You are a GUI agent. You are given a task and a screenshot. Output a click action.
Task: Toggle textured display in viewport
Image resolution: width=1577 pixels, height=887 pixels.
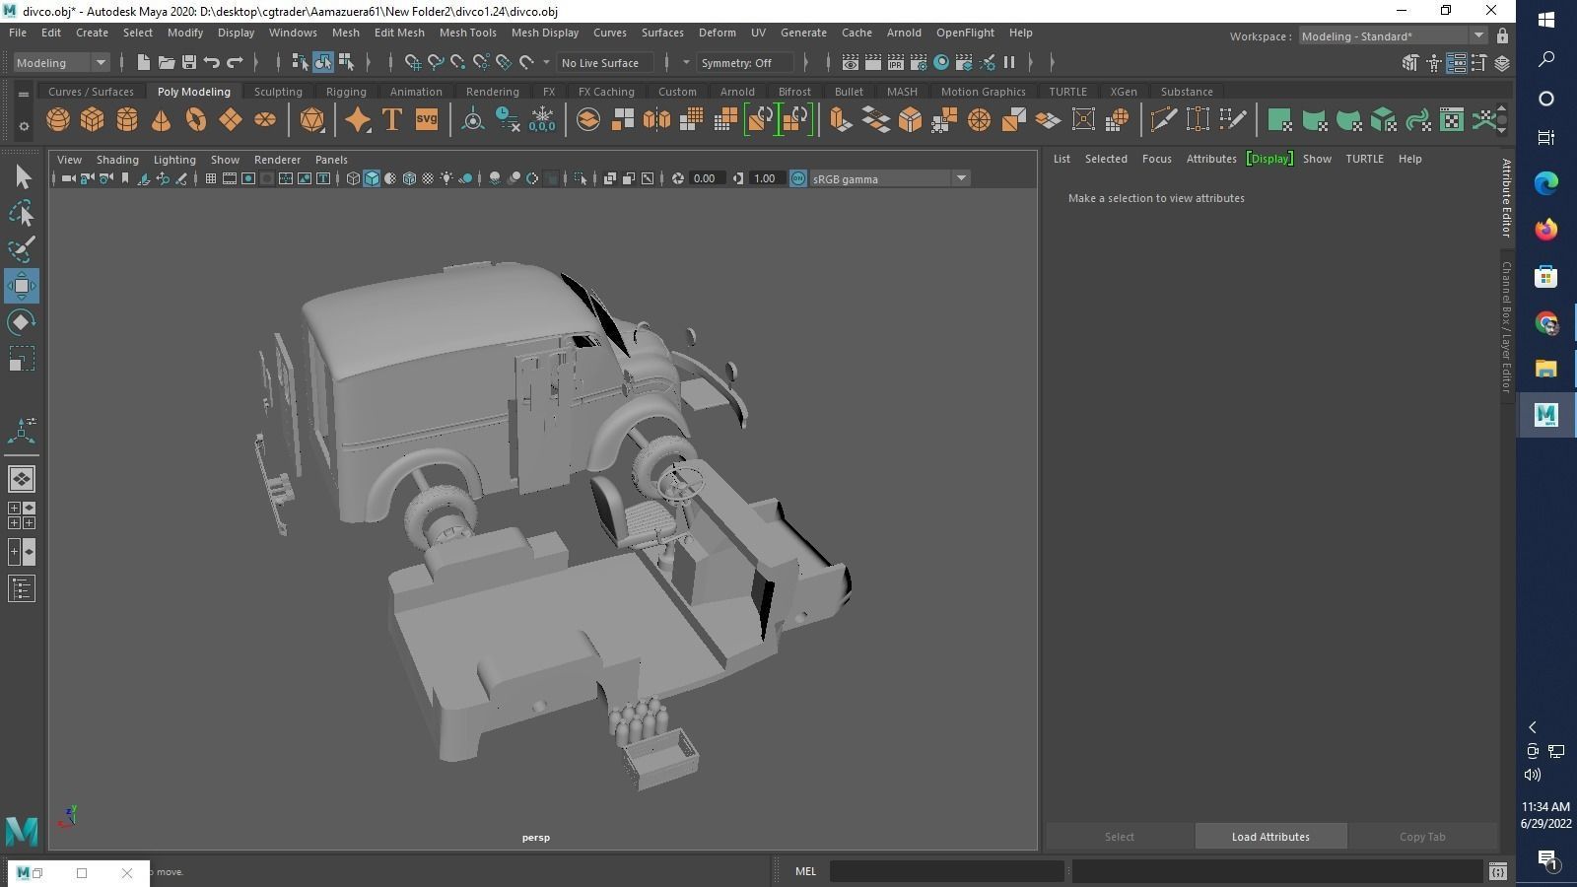428,178
